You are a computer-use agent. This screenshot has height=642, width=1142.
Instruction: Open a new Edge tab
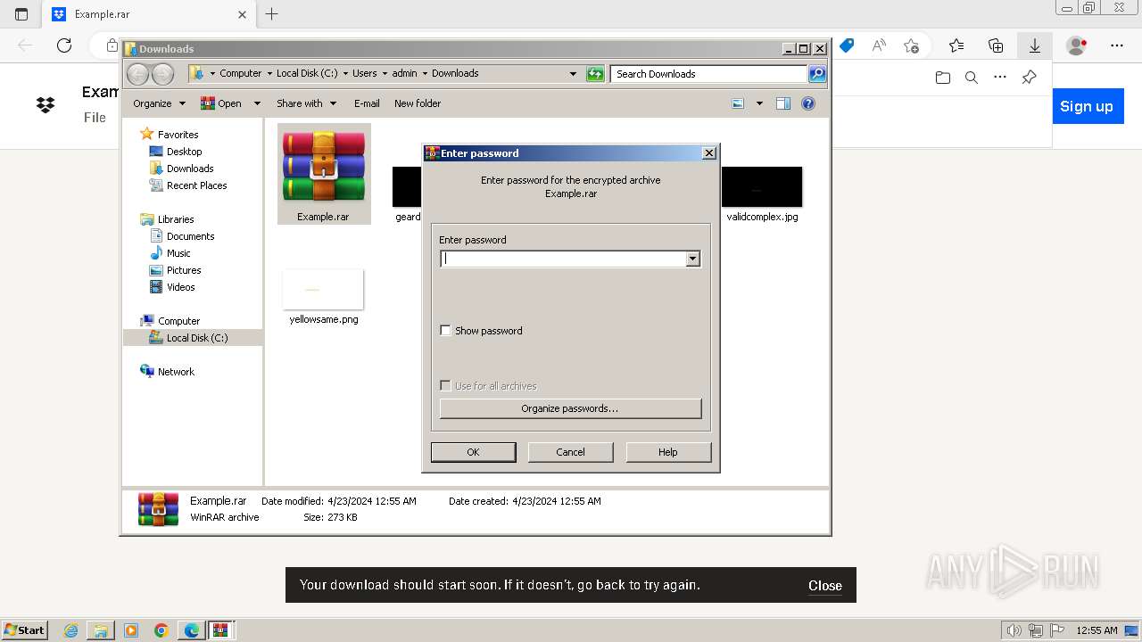(272, 13)
